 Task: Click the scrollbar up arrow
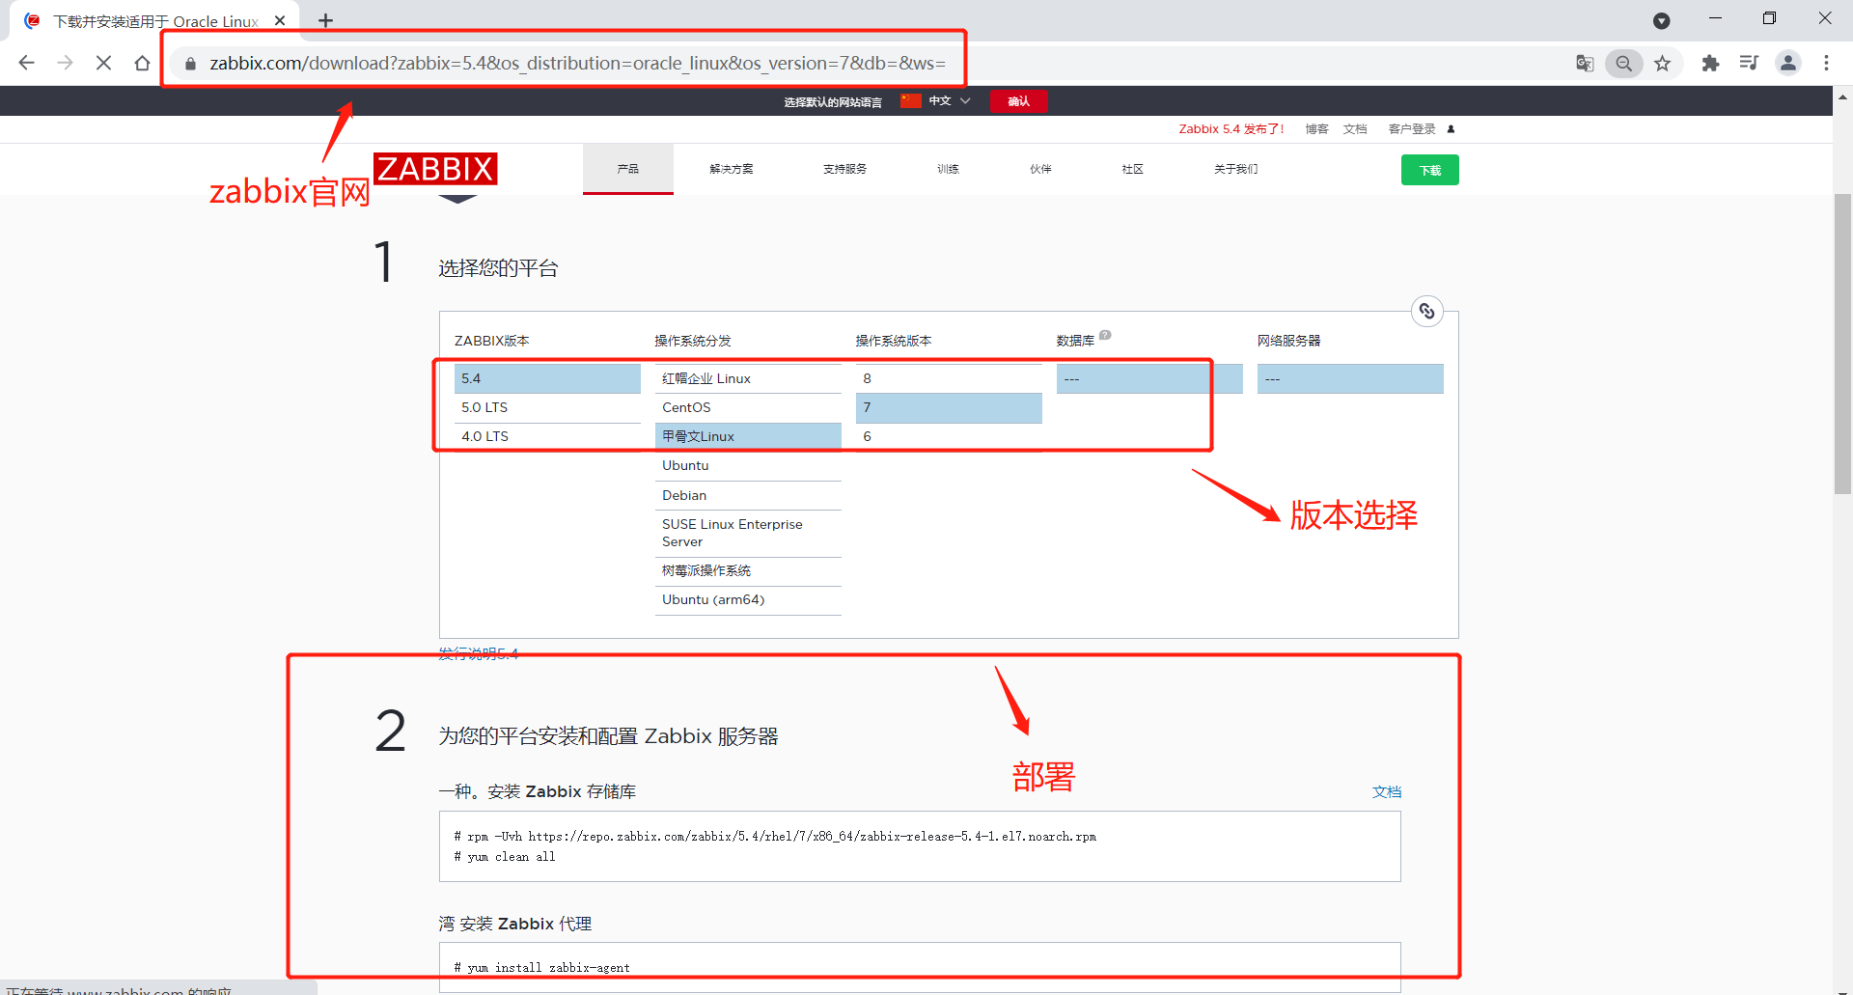[1842, 97]
